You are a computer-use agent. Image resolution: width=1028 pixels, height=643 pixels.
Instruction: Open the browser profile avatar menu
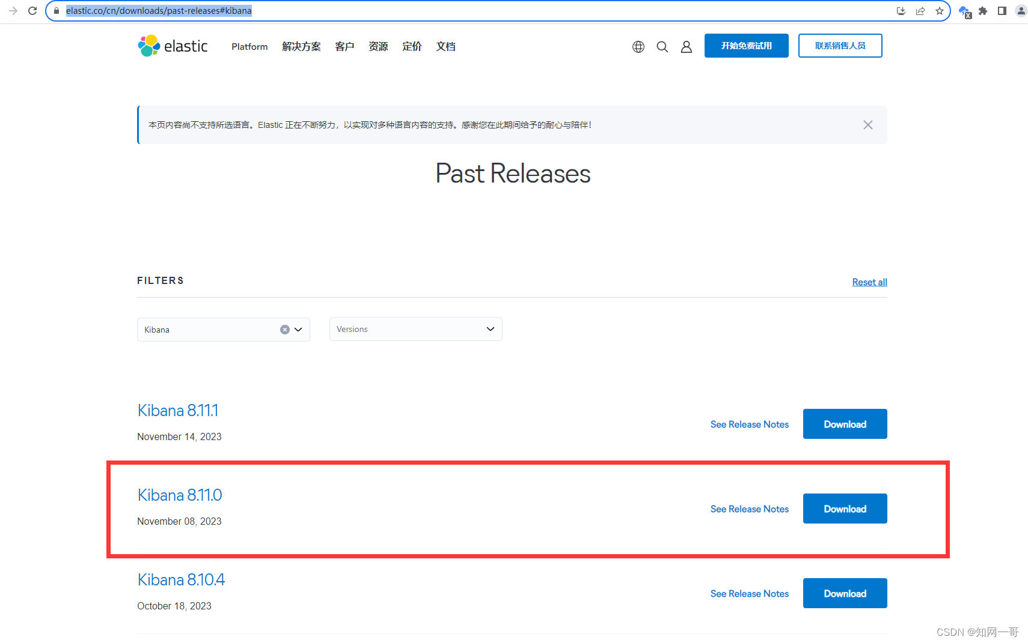1020,10
